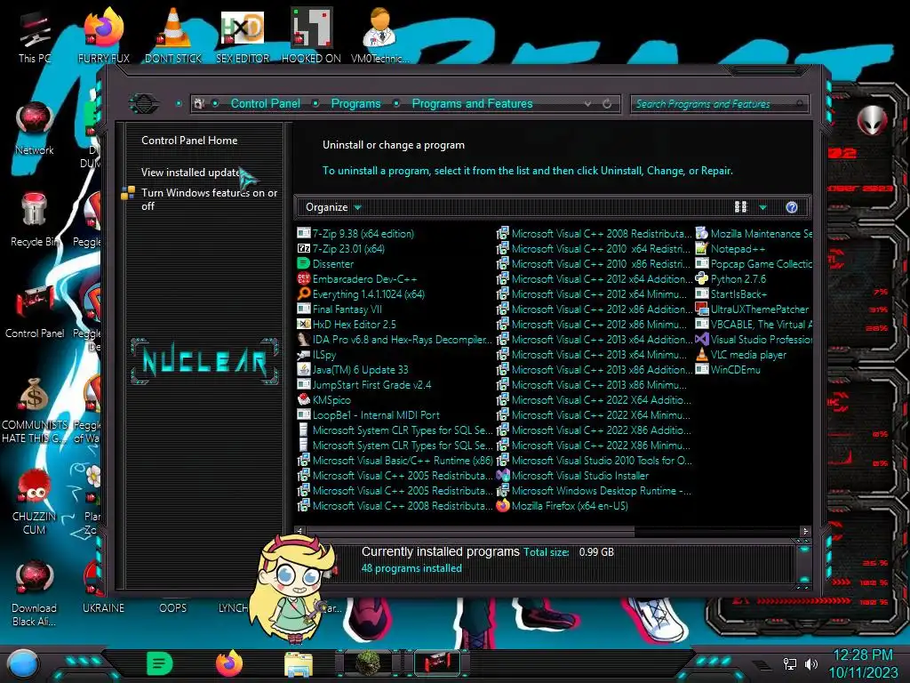Select IDA Pro v6.8 and Hex-Rays Decompiler
The image size is (910, 683).
(395, 339)
